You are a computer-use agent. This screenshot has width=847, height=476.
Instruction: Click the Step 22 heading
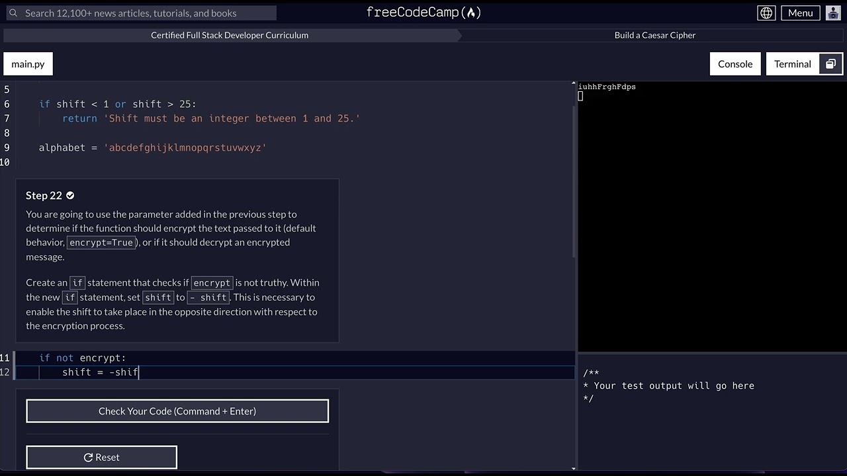pos(44,195)
